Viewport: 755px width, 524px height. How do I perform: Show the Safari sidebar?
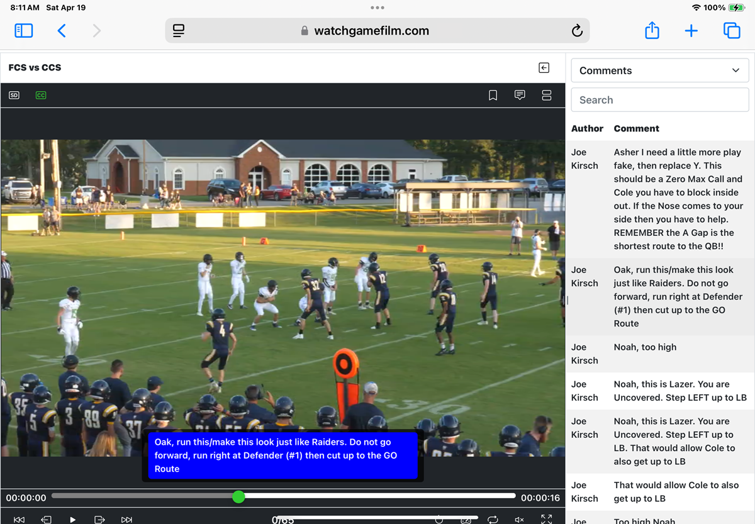point(24,31)
